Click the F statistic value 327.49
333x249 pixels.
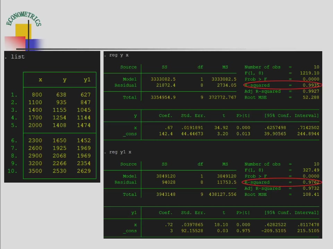[x=311, y=170]
